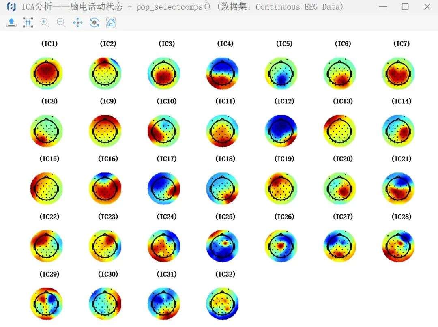The width and height of the screenshot is (438, 327).
Task: Click the rotate view toolbar icon
Action: (x=94, y=23)
